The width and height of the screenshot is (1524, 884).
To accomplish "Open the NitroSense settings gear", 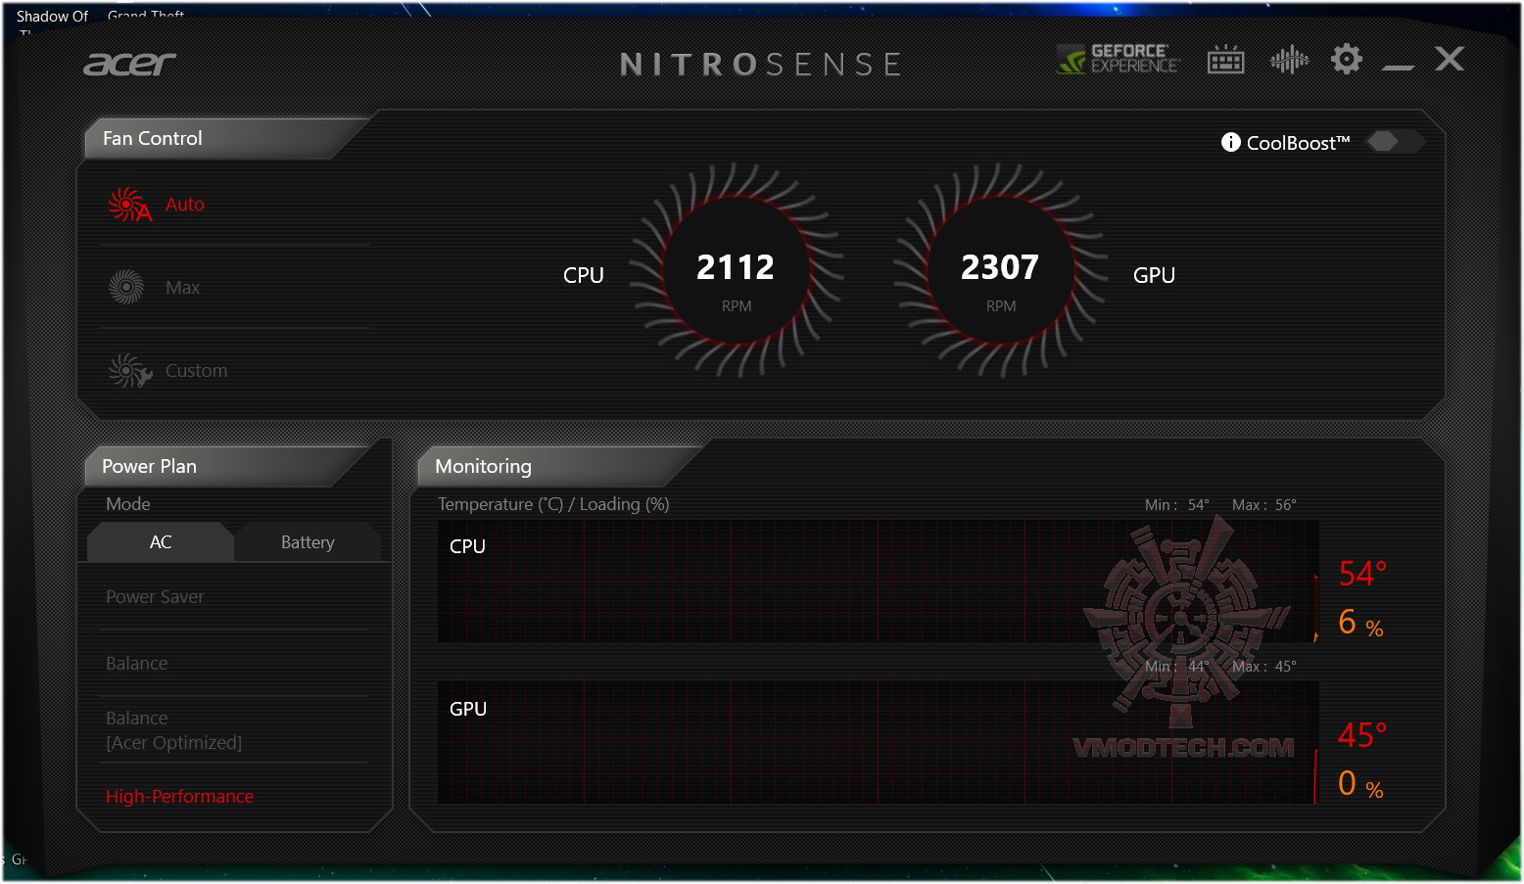I will click(1347, 59).
